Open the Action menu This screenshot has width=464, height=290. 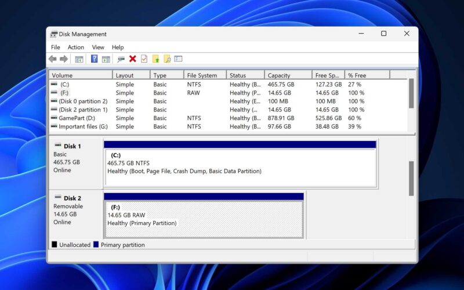(76, 48)
